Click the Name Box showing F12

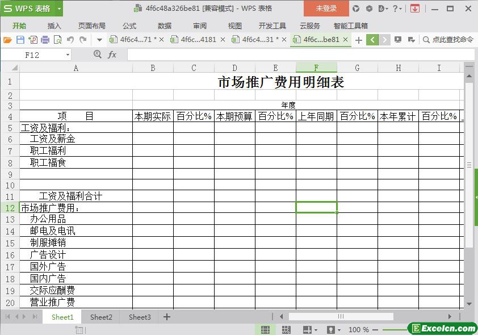click(32, 55)
